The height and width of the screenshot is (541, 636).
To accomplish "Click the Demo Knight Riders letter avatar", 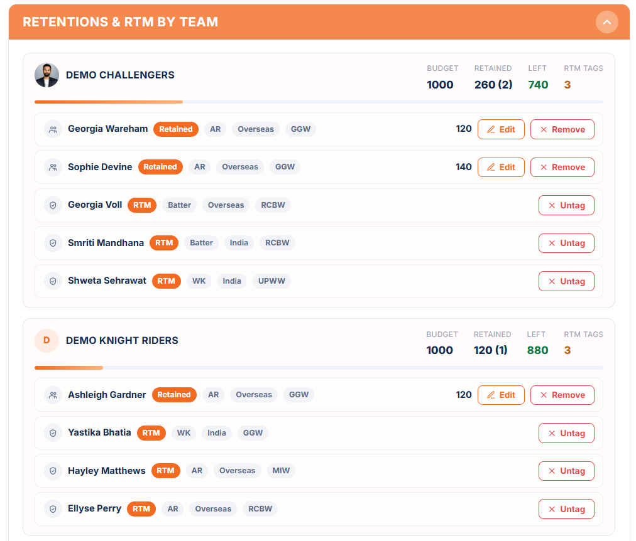I will point(47,341).
